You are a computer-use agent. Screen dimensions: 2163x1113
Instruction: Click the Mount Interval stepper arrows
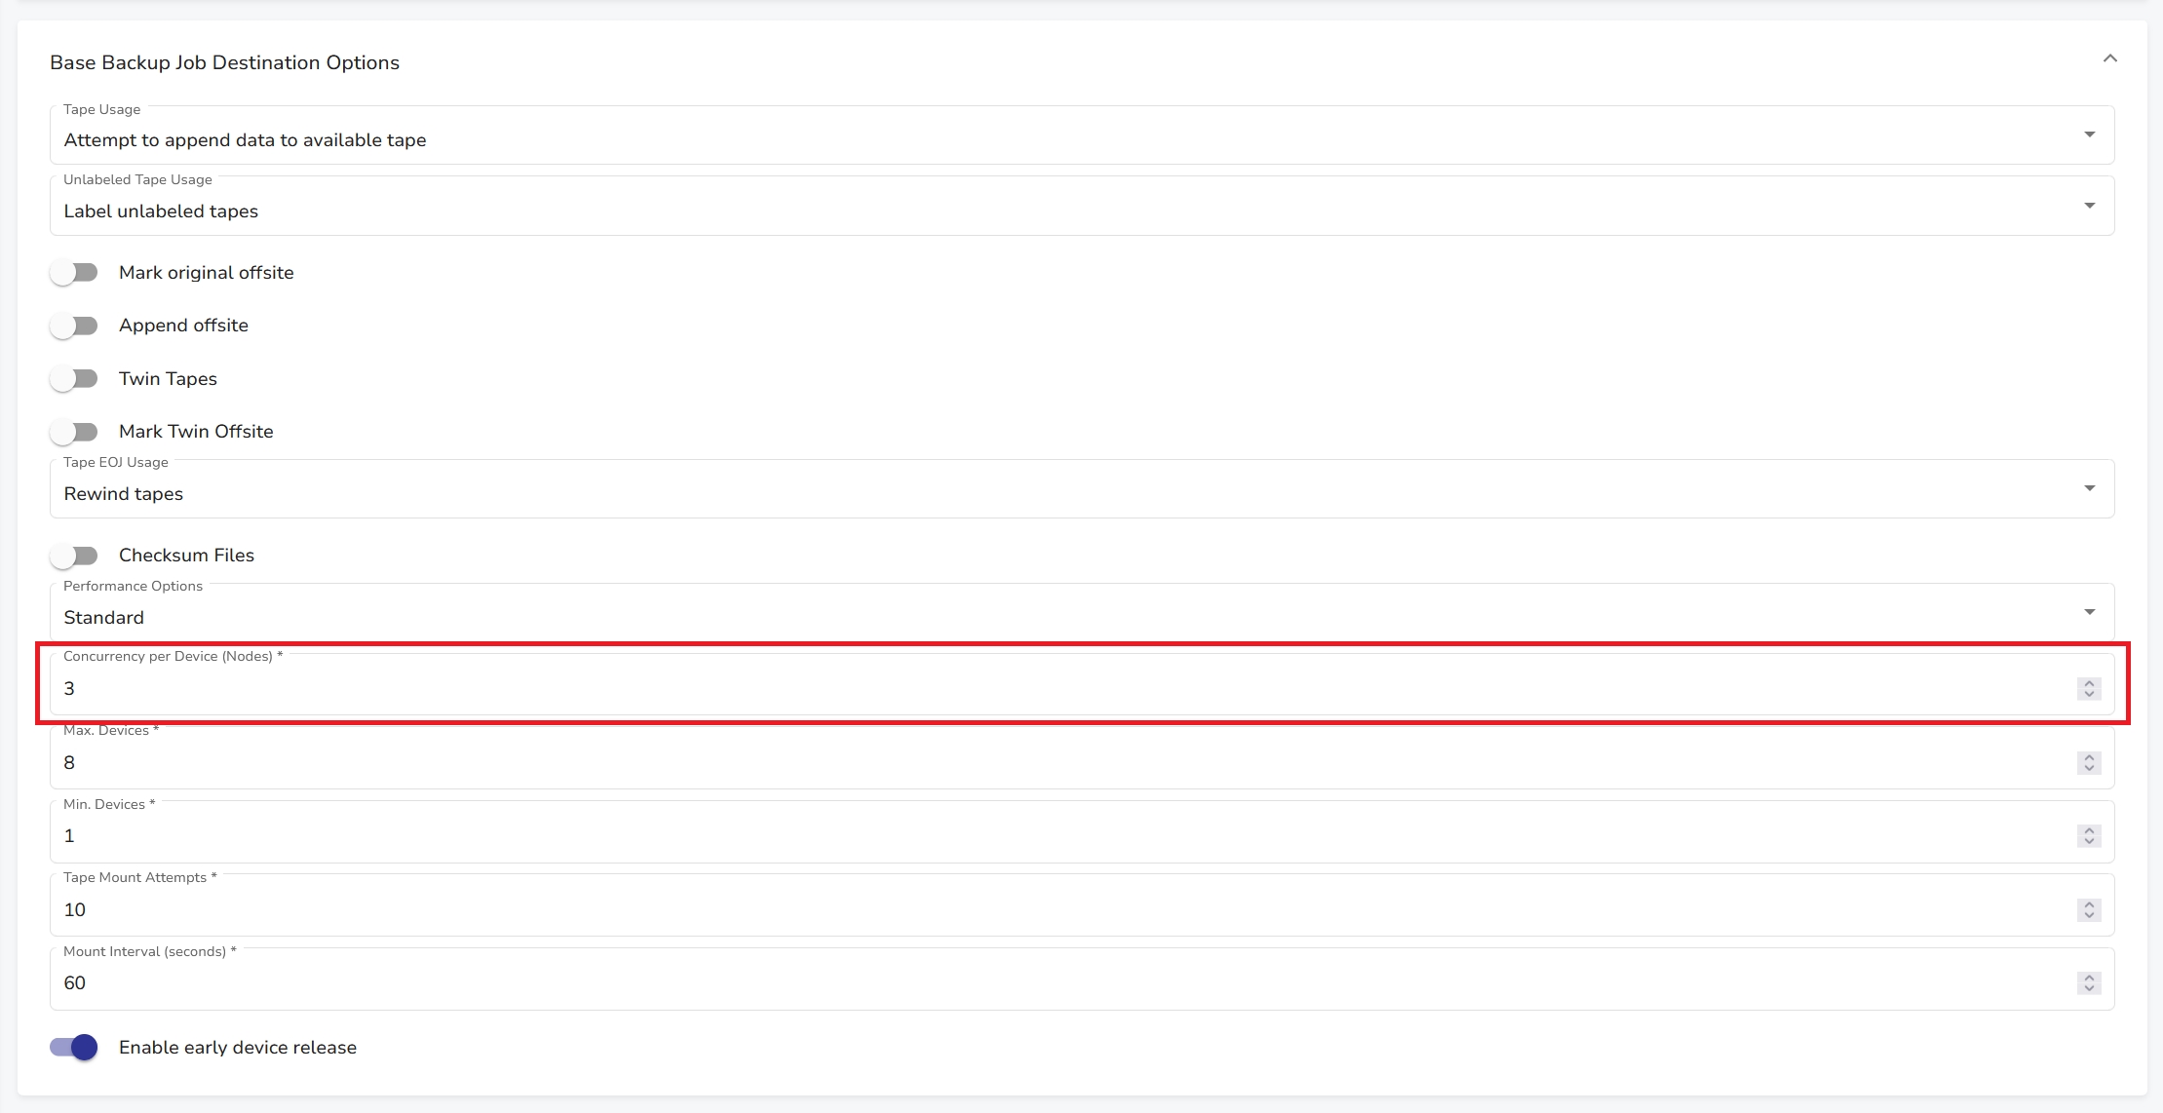[2088, 982]
